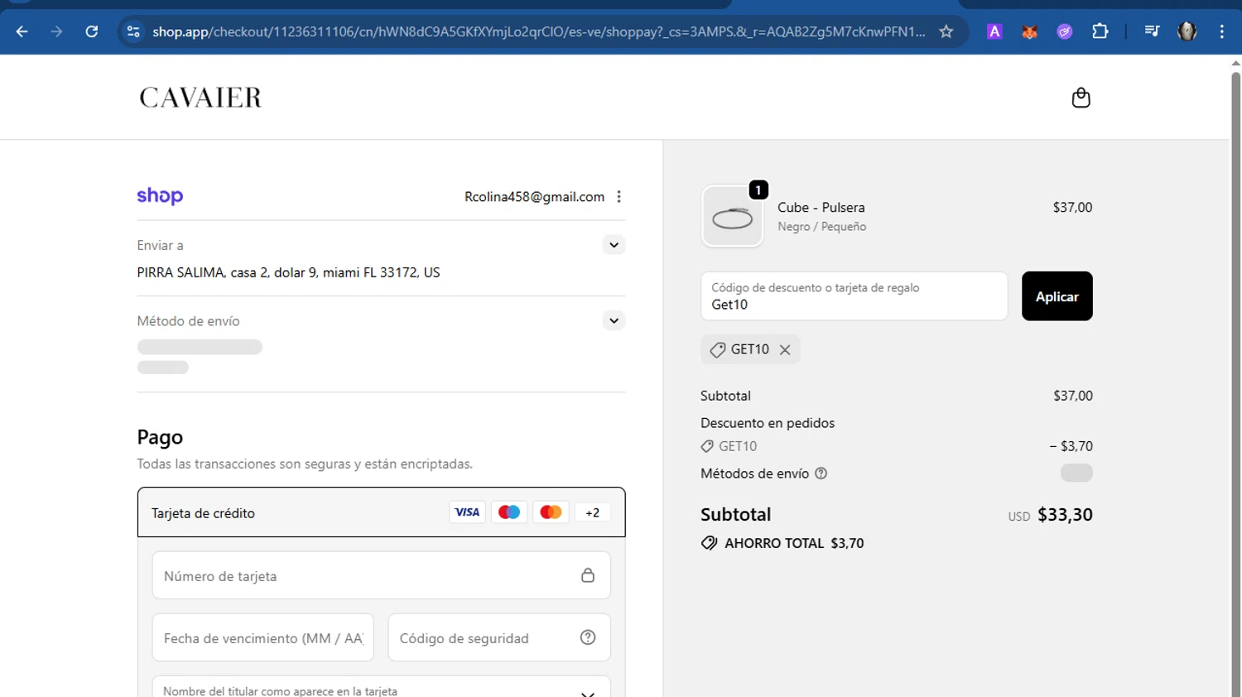Screen dimensions: 1242x697
Task: Expand the Método de envío section
Action: (x=614, y=320)
